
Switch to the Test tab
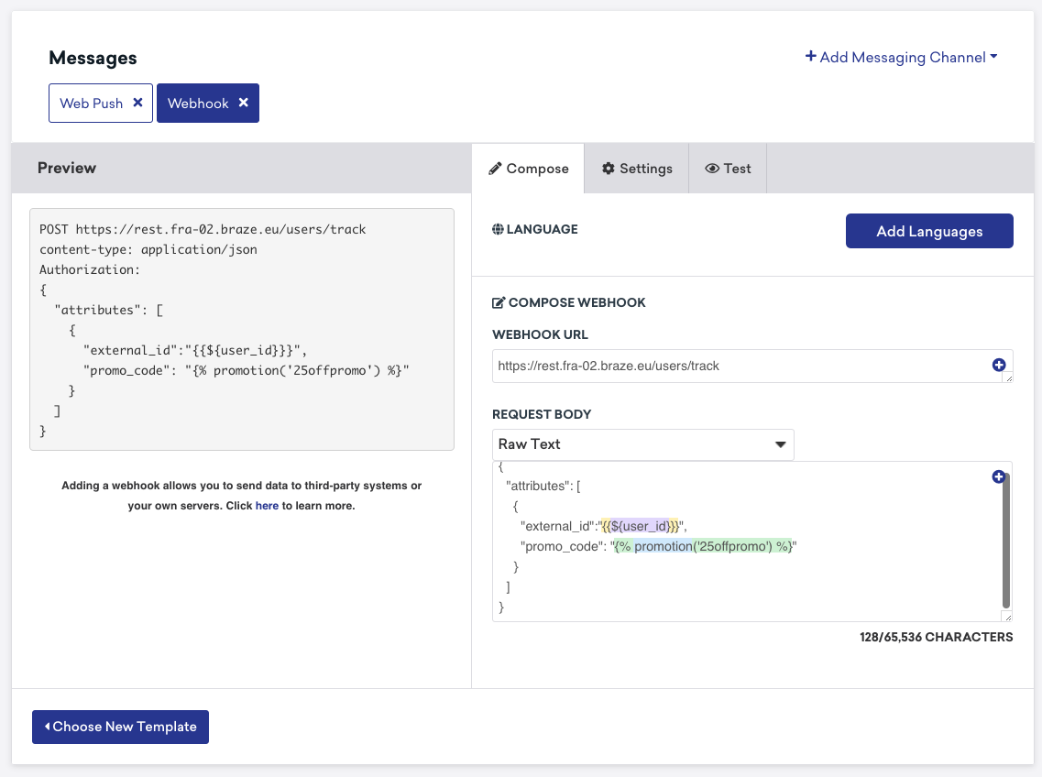(727, 168)
